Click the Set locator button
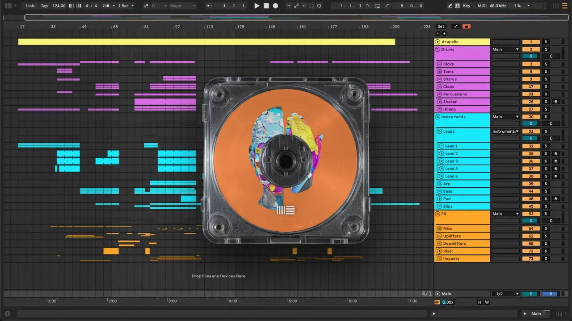The image size is (572, 321). coord(441,26)
